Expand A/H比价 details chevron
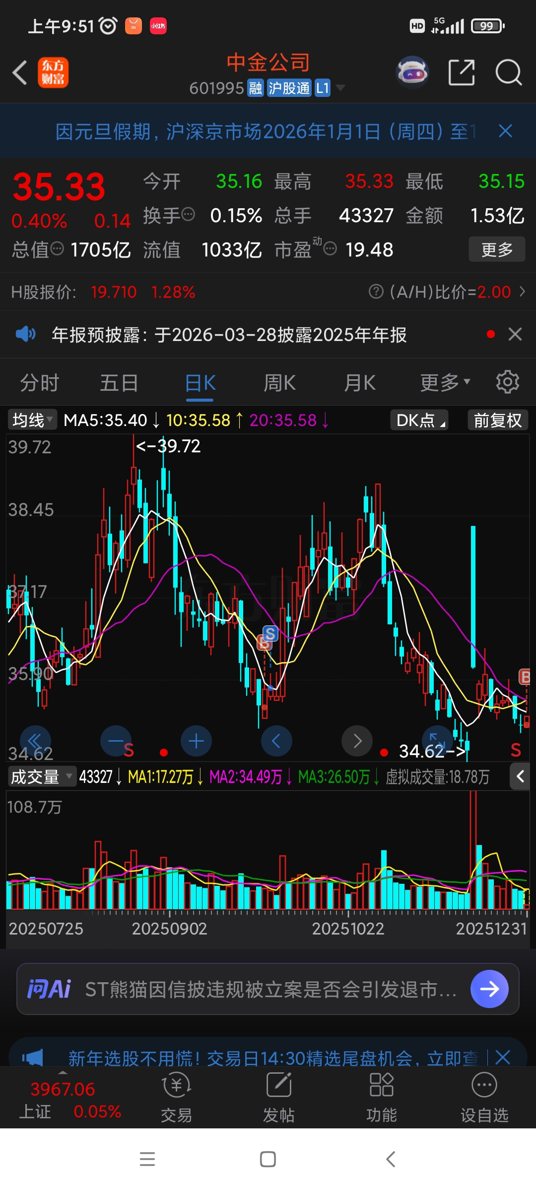Image resolution: width=536 pixels, height=1193 pixels. tap(522, 291)
